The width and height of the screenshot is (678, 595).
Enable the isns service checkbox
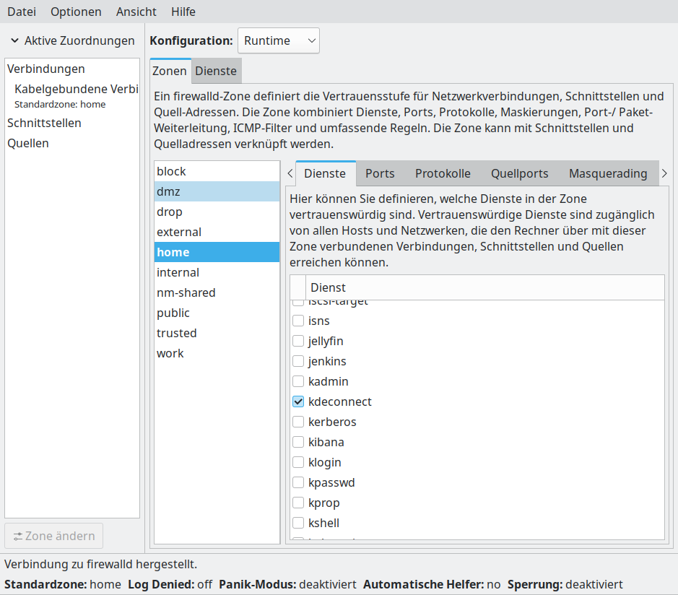tap(298, 321)
